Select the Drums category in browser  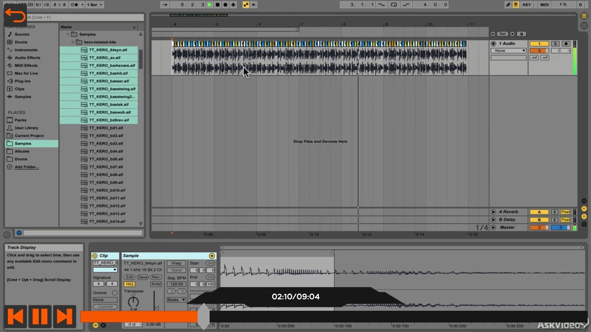[x=21, y=42]
